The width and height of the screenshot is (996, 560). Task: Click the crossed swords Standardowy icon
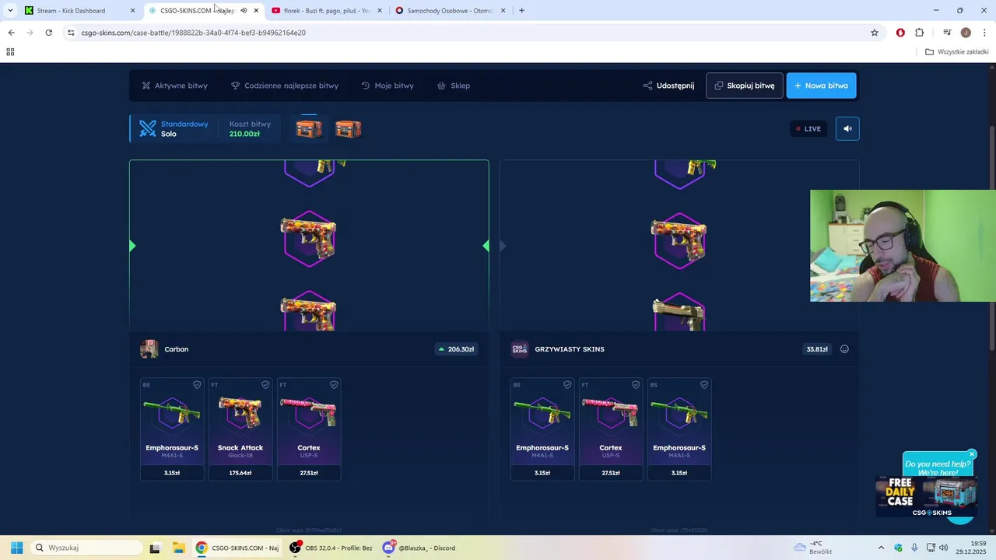click(x=148, y=129)
